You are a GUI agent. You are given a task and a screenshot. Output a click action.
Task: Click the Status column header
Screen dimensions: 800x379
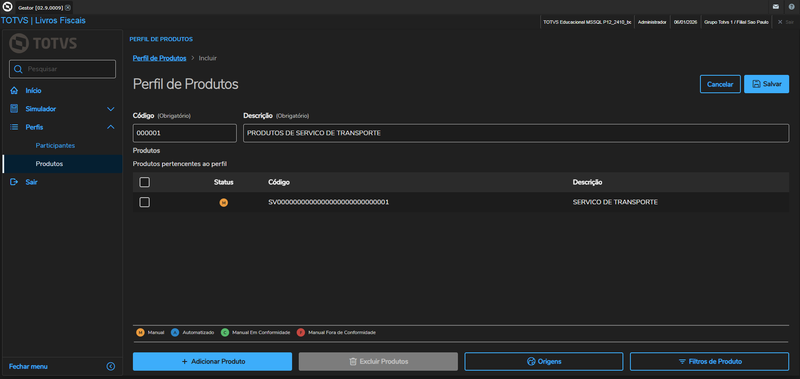(x=224, y=182)
